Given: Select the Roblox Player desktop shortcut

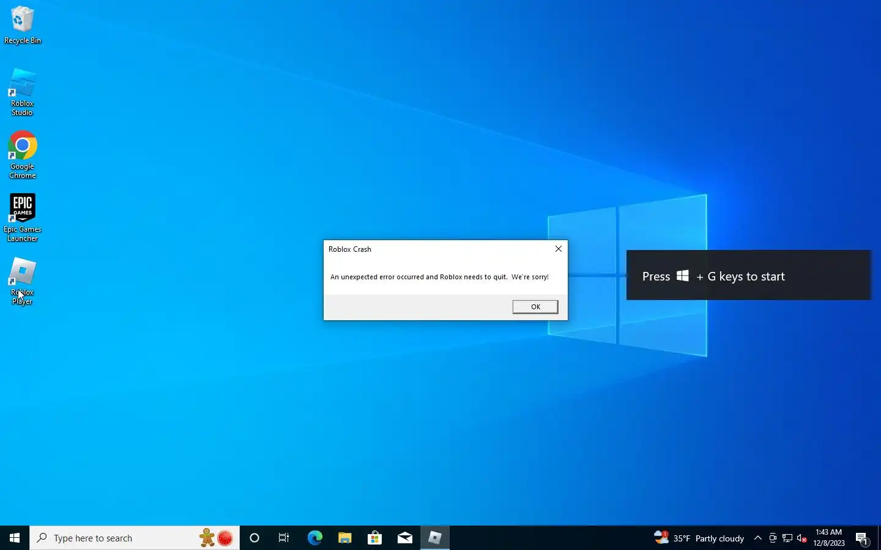Looking at the screenshot, I should click(23, 281).
